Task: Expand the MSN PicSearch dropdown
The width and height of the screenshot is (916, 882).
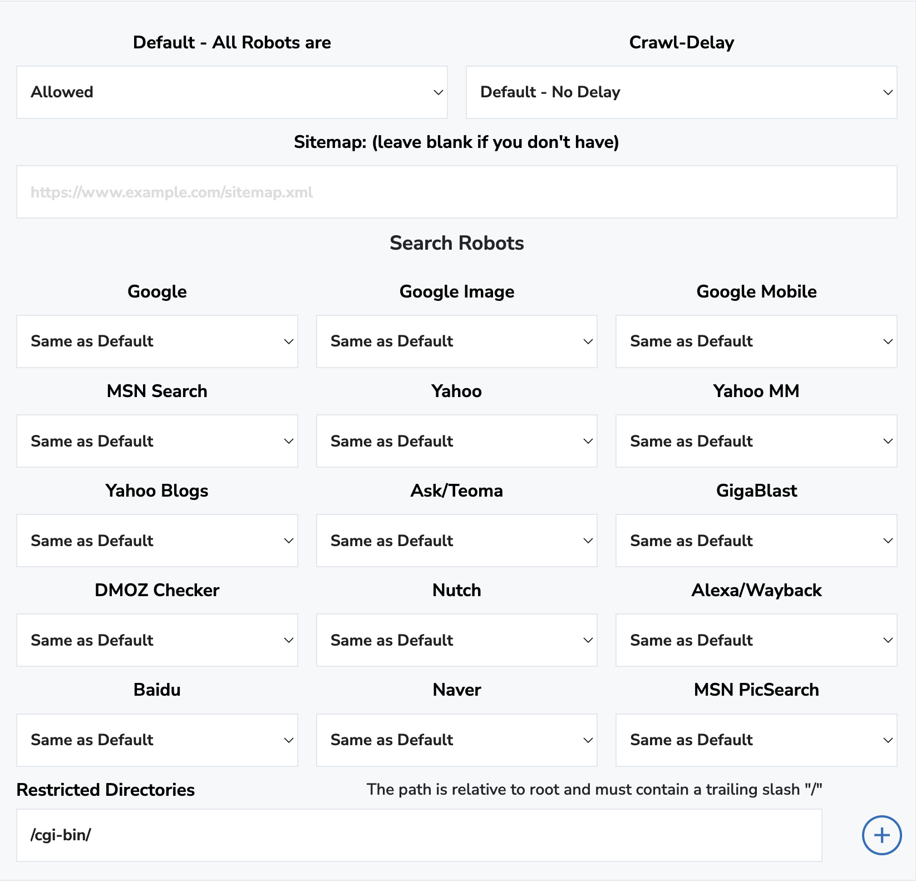Action: (756, 740)
